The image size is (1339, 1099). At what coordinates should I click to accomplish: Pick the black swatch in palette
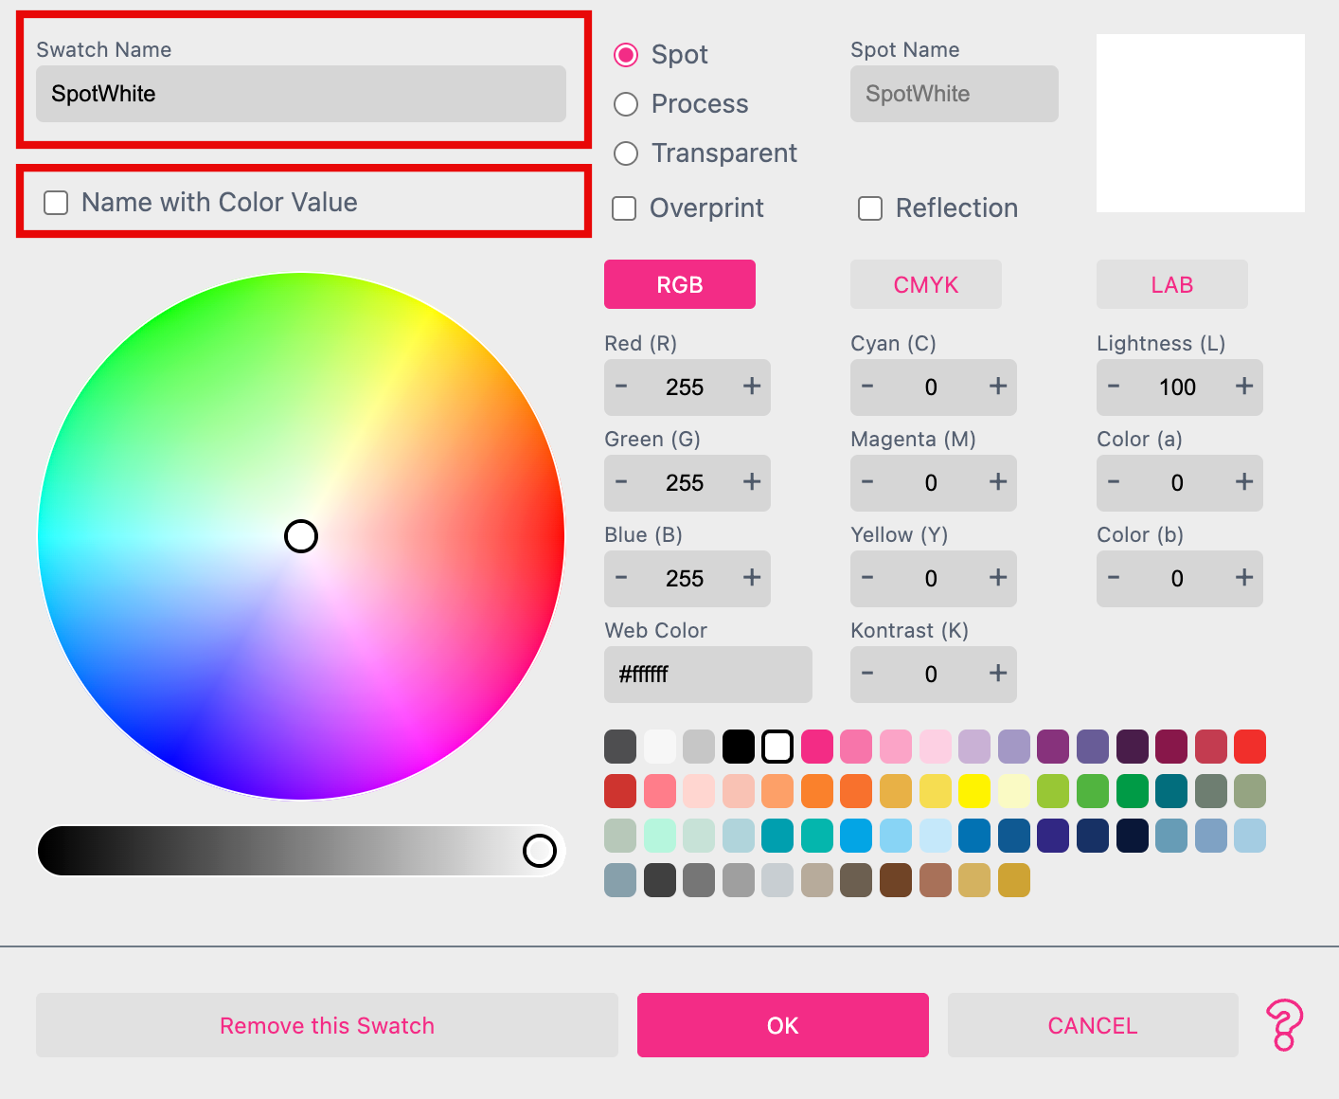coord(739,747)
